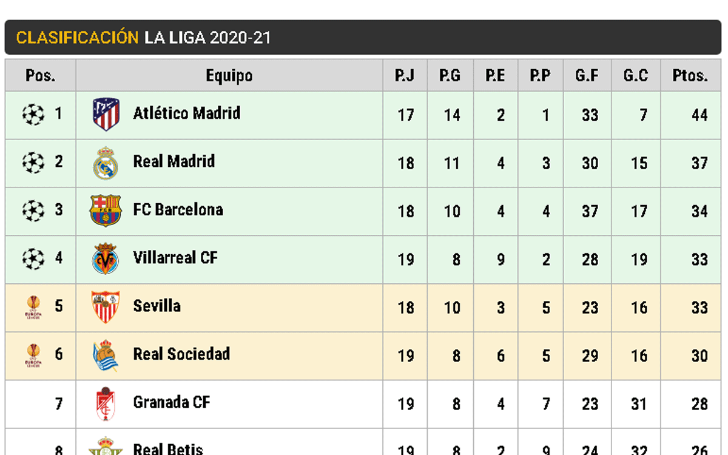
Task: Click the FC Barcelona club crest
Action: (106, 211)
